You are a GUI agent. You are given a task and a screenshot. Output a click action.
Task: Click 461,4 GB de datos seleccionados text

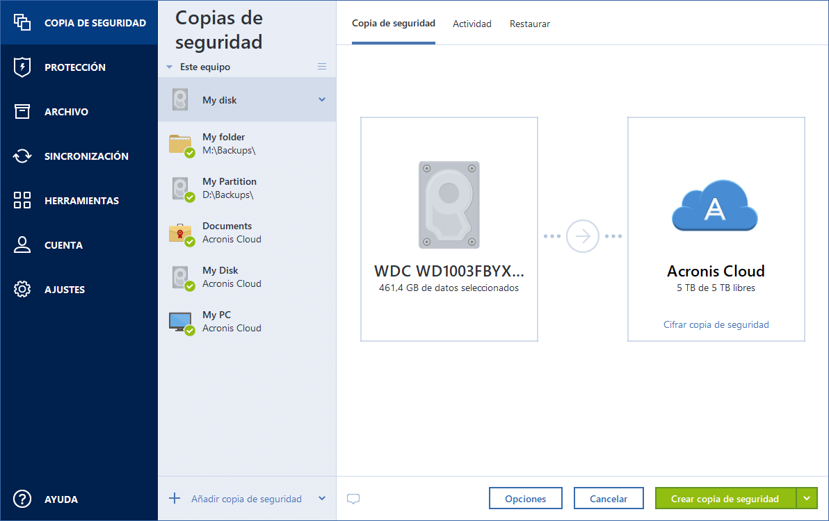point(449,288)
